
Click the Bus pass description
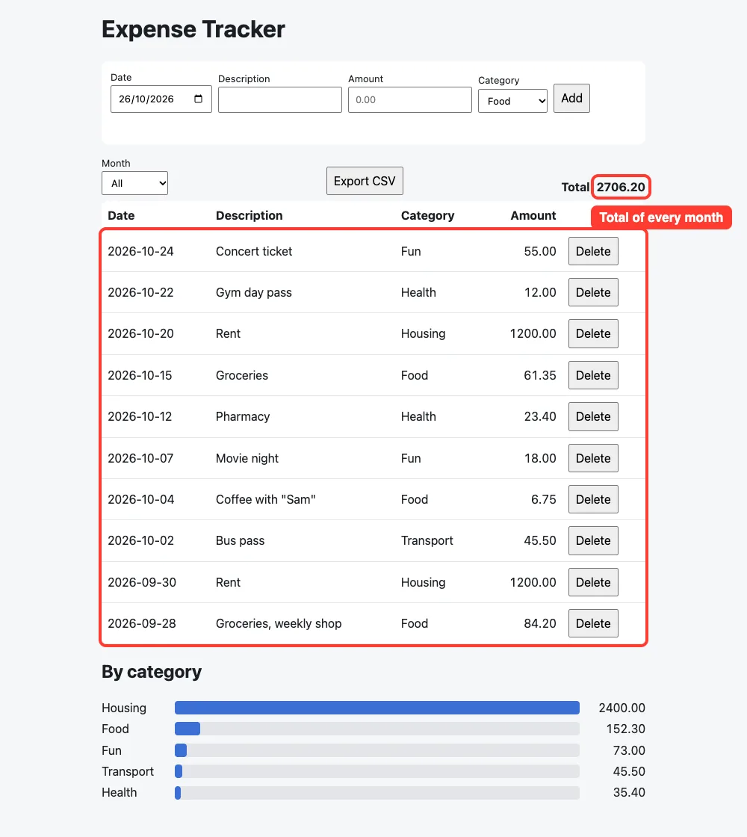click(240, 541)
